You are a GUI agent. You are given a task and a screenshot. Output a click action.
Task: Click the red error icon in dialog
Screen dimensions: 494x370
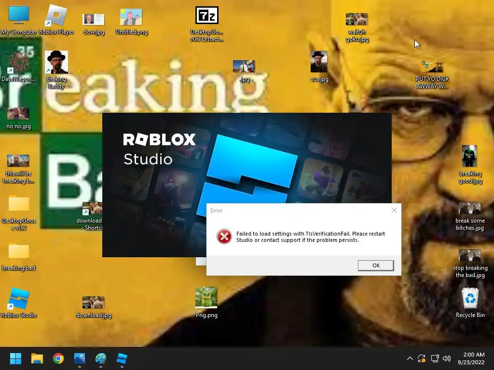224,237
